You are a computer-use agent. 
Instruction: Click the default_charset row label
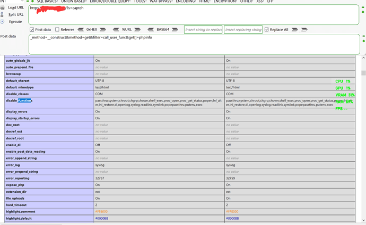pos(18,81)
